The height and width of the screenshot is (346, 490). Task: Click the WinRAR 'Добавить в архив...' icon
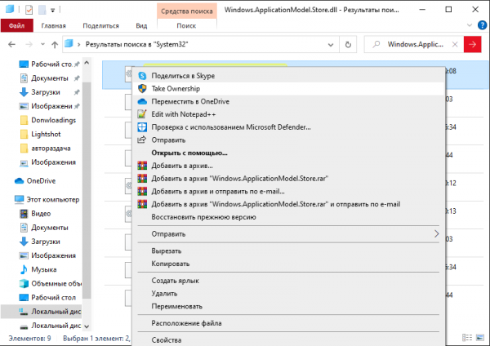click(142, 166)
